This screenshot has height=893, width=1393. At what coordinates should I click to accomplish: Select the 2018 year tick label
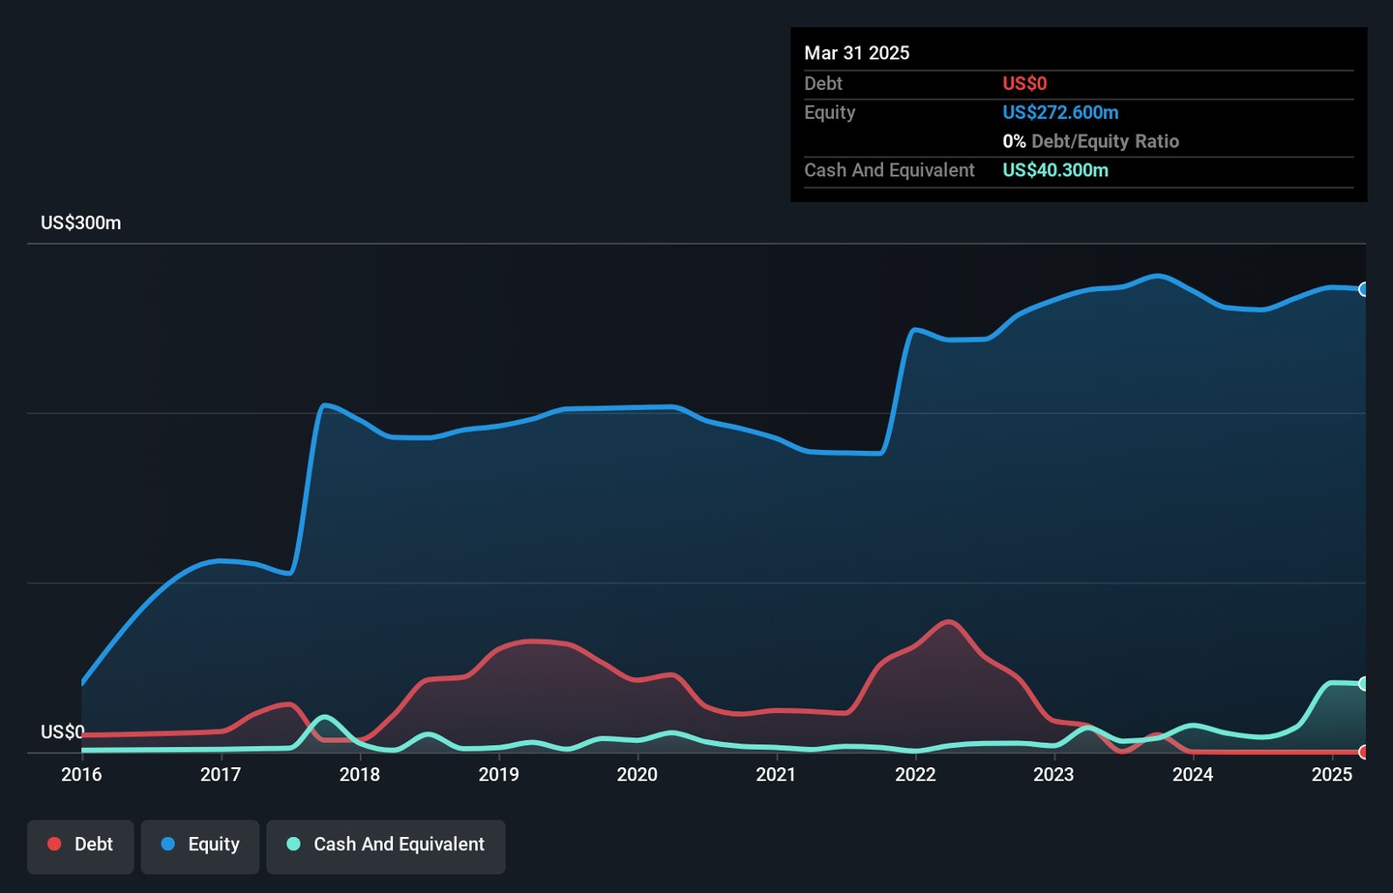pos(360,774)
